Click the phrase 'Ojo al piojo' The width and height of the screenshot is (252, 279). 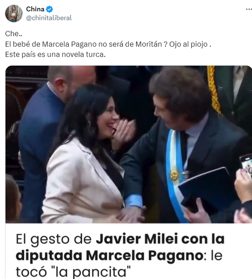(188, 44)
